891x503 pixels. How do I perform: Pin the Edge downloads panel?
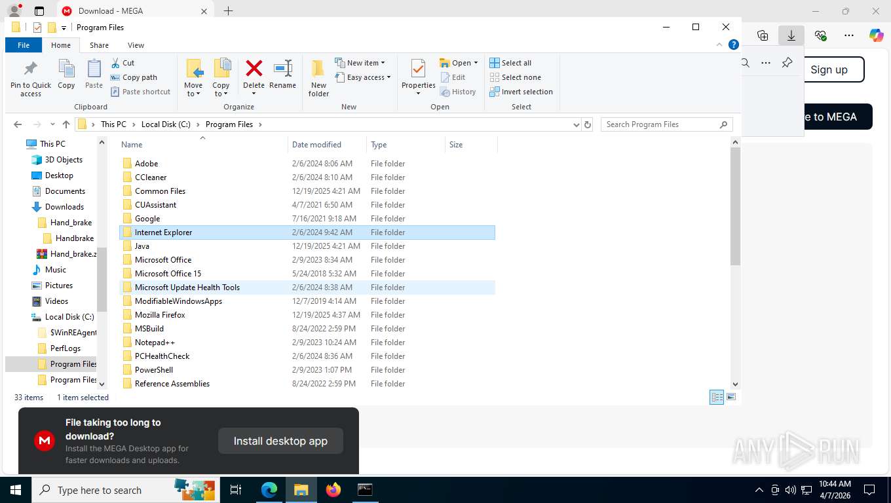tap(787, 63)
